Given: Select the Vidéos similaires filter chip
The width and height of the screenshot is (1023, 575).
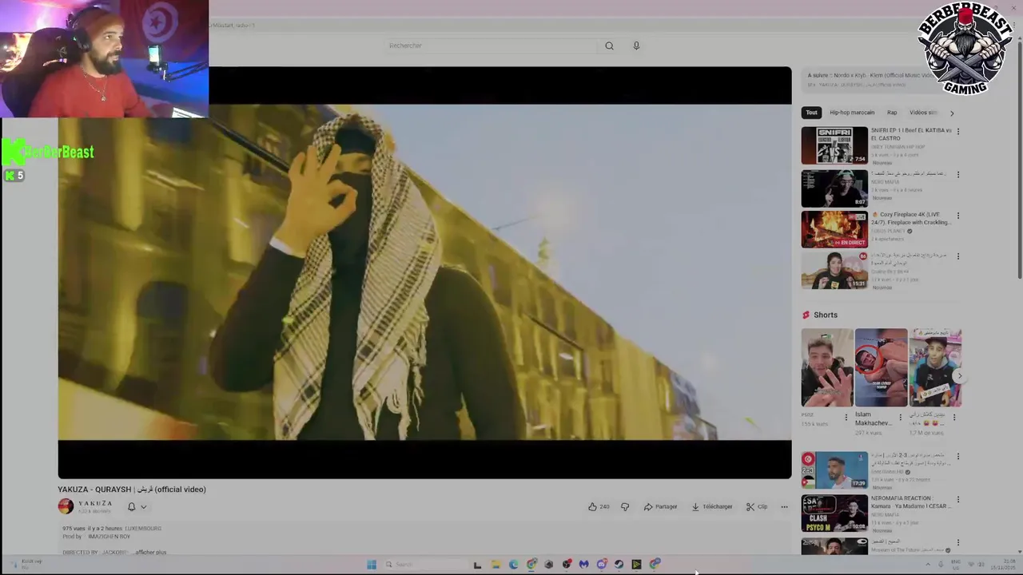Looking at the screenshot, I should click(x=922, y=113).
